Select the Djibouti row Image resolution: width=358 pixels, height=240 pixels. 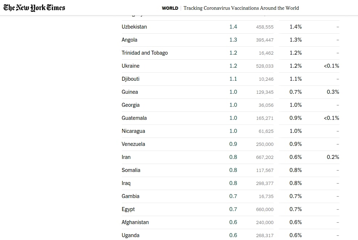[x=230, y=79]
